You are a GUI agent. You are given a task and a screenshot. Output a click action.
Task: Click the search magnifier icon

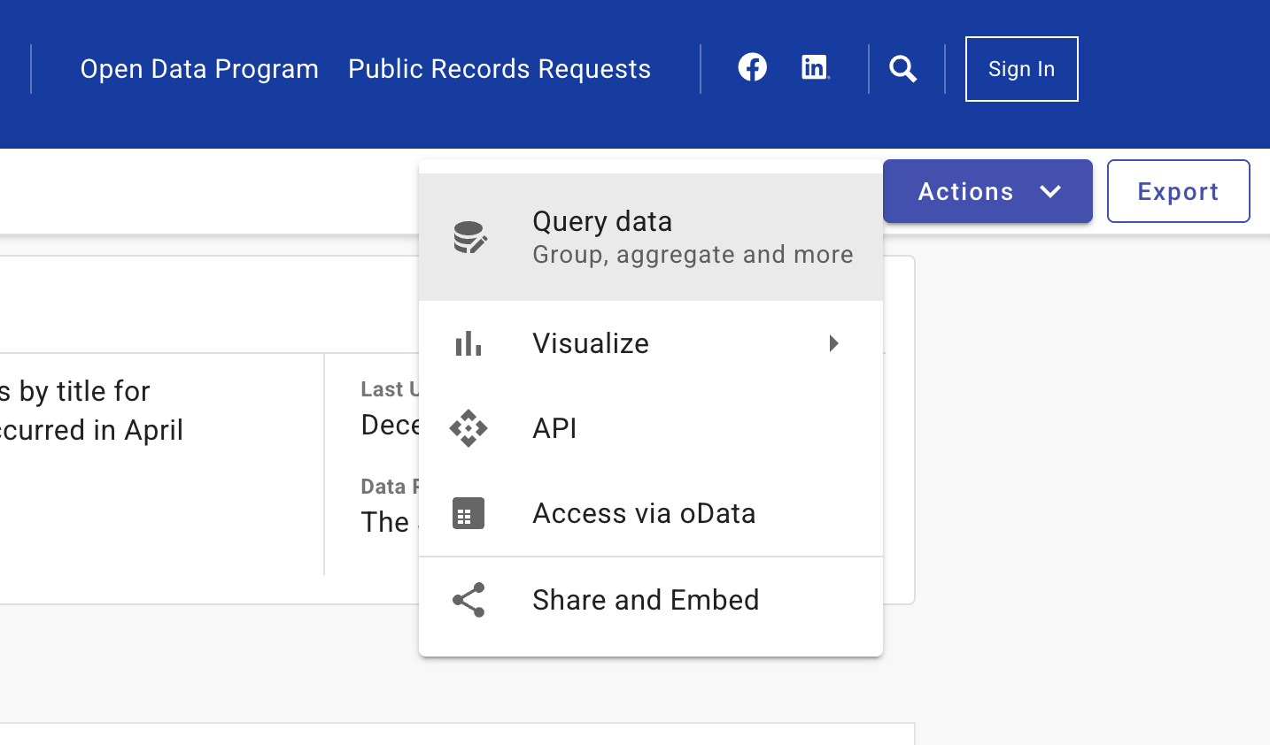click(902, 69)
